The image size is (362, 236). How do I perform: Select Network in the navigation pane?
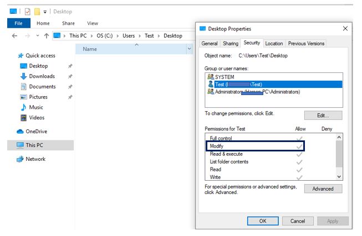tap(35, 159)
